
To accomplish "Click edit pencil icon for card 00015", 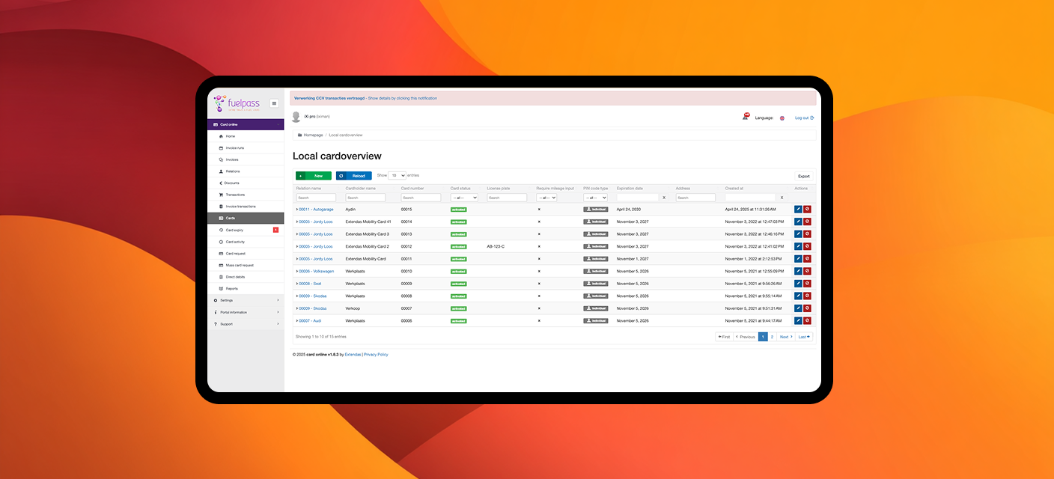I will [798, 210].
